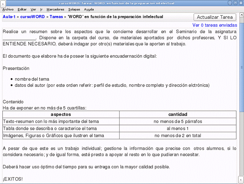Image resolution: width=244 pixels, height=184 pixels.
Task: Click the browser throbber icon beside menu bar
Action: pyautogui.click(x=239, y=9)
